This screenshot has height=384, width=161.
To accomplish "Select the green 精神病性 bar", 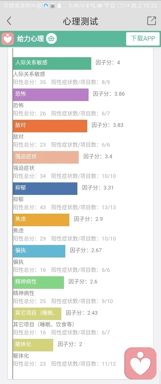I will click(38, 283).
